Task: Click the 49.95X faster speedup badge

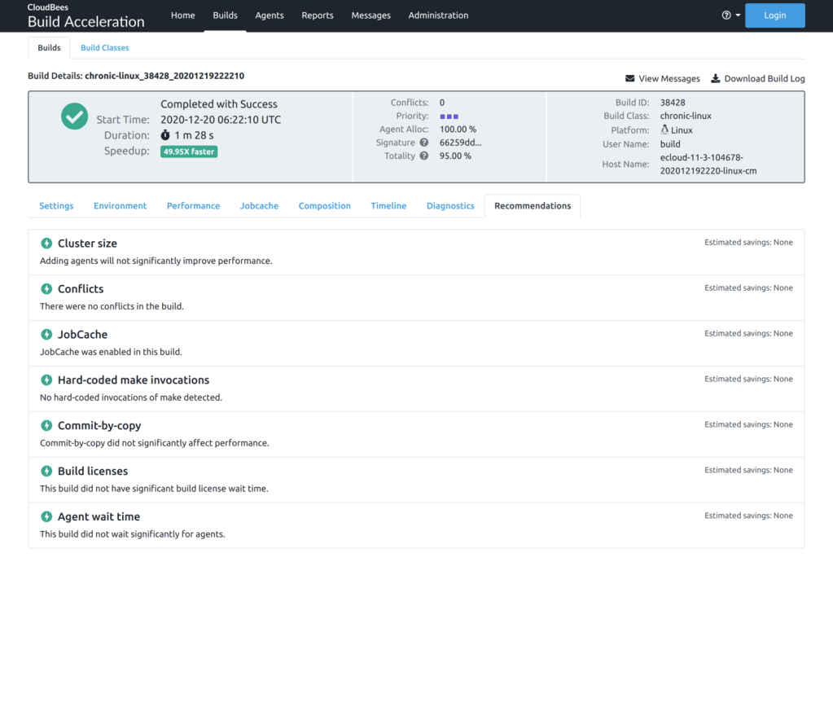Action: tap(189, 151)
